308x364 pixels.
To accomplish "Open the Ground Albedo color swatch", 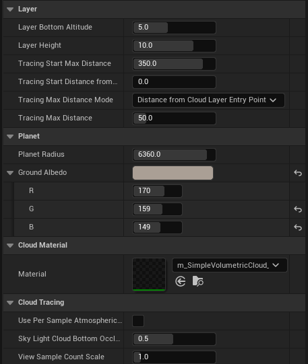I will pyautogui.click(x=173, y=173).
